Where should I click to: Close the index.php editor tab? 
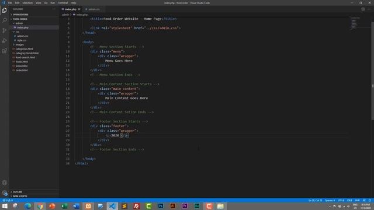pos(79,9)
